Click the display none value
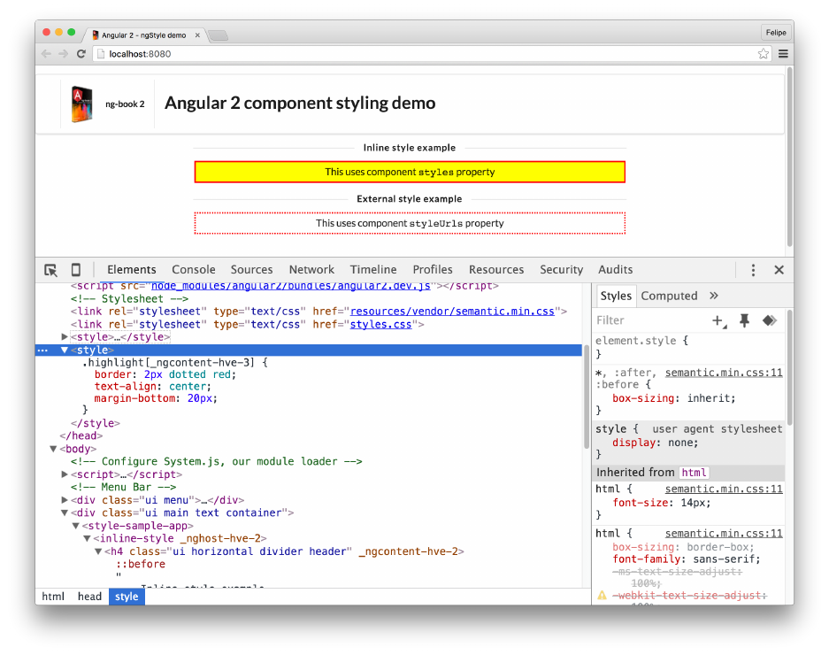Viewport: 829px width, 655px height. (682, 443)
